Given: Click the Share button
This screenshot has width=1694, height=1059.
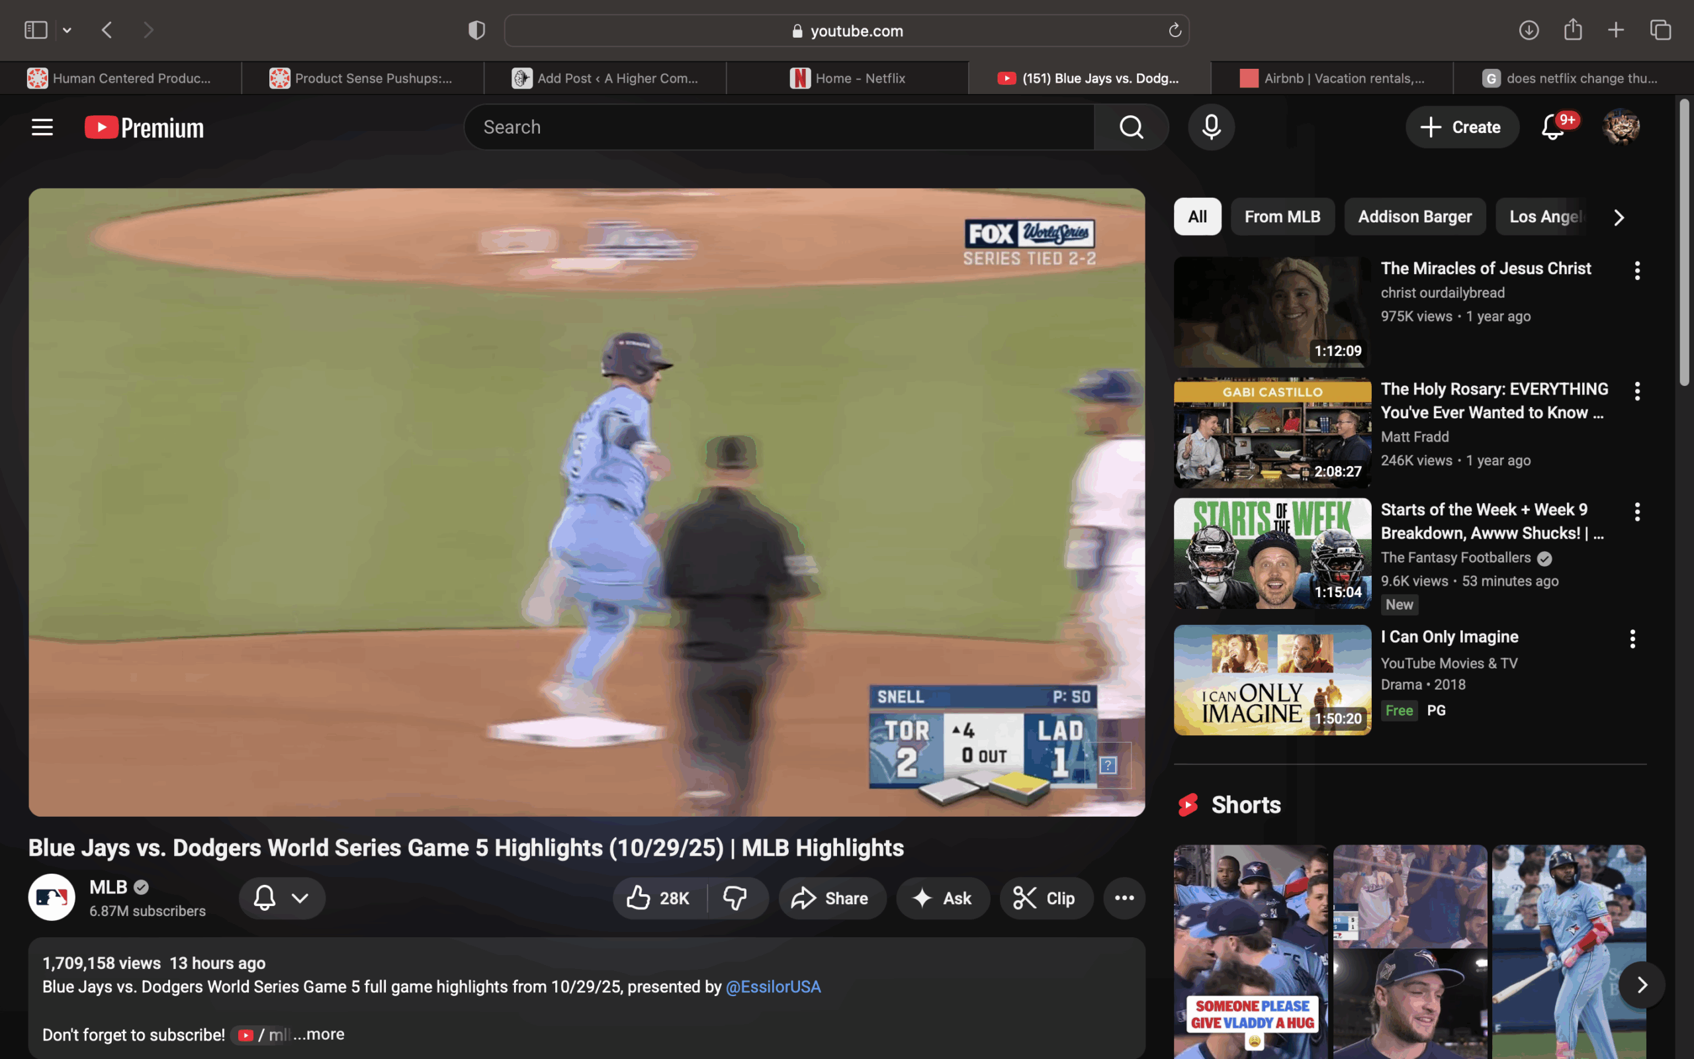Looking at the screenshot, I should tap(832, 898).
